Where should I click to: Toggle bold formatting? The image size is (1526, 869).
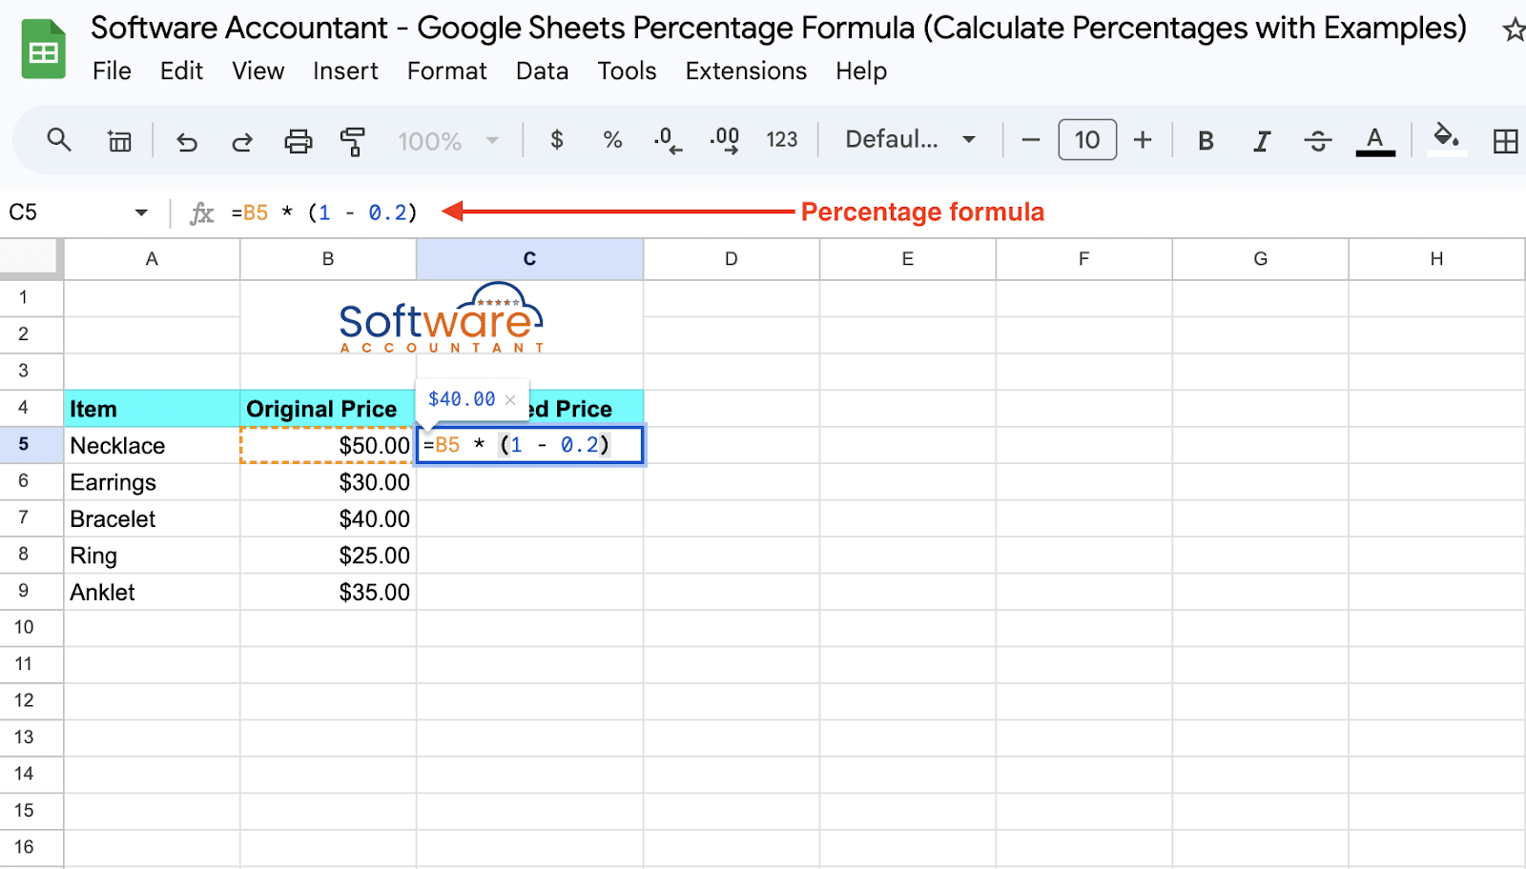click(x=1206, y=141)
